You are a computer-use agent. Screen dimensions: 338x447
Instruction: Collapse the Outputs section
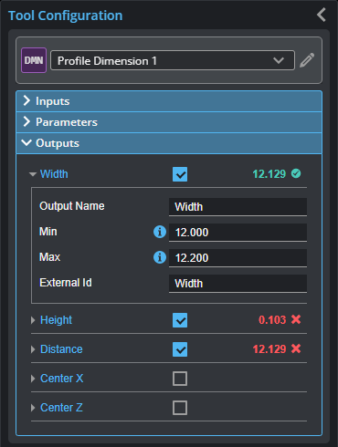tap(169, 143)
